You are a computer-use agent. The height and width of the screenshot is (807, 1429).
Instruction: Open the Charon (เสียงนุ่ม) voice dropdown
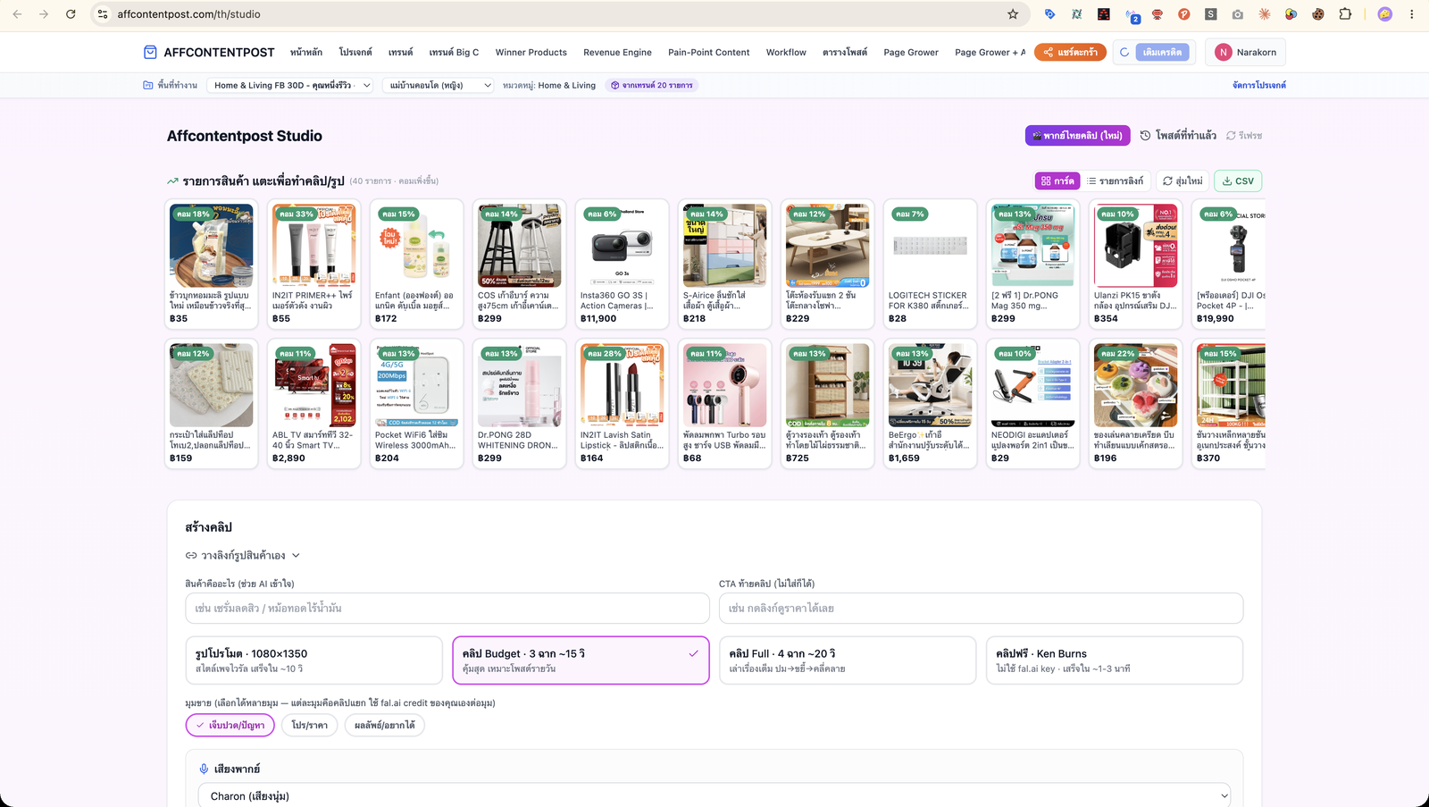[714, 795]
